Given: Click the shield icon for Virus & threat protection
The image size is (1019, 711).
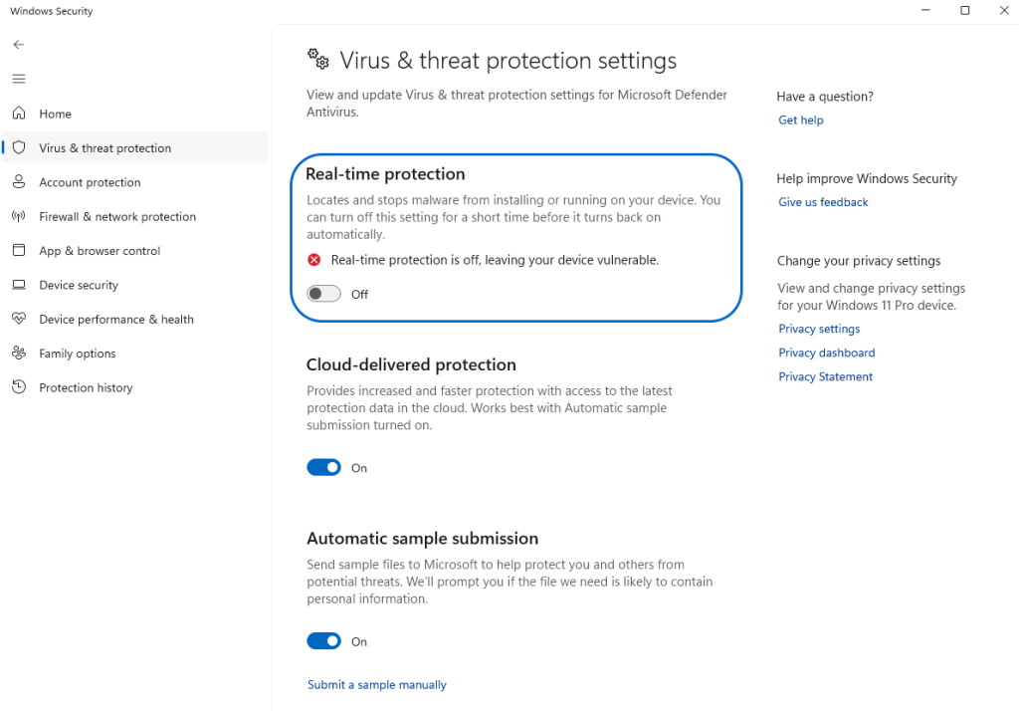Looking at the screenshot, I should [18, 147].
